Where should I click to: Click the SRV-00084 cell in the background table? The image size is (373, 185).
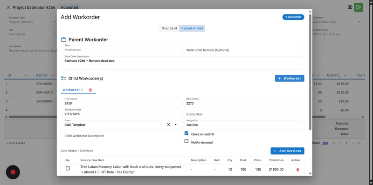[44, 101]
